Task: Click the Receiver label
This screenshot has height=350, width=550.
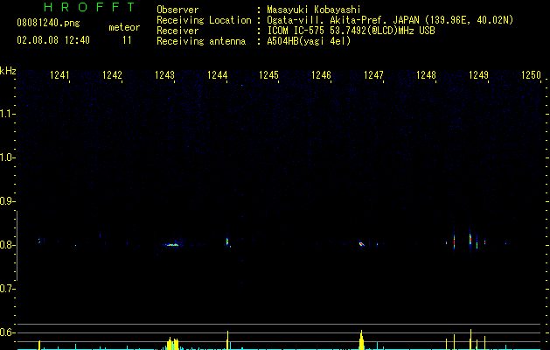Action: tap(178, 31)
